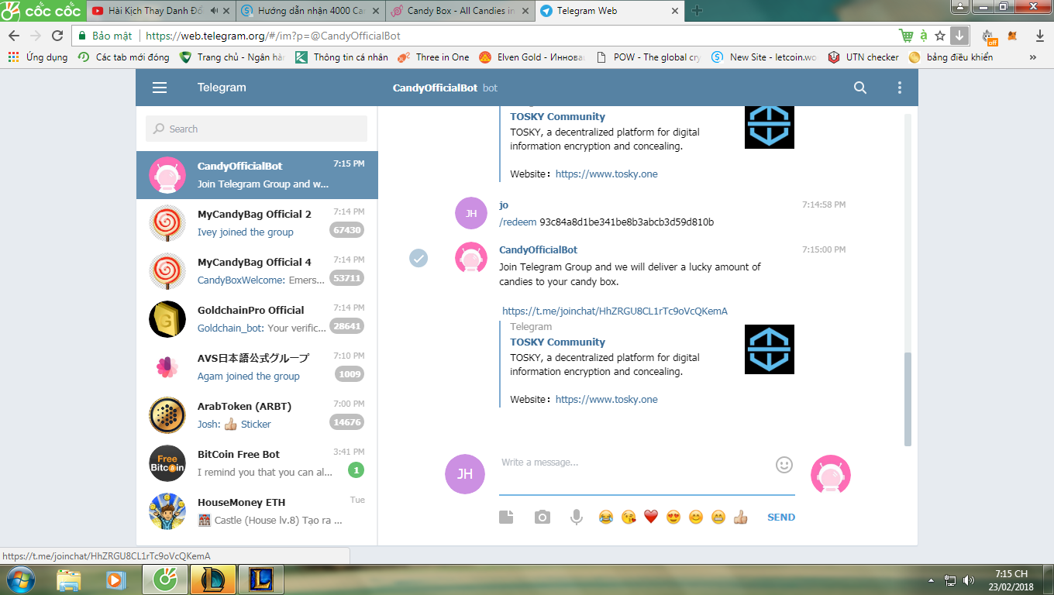Click the gray download arrow in address bar

click(x=959, y=36)
